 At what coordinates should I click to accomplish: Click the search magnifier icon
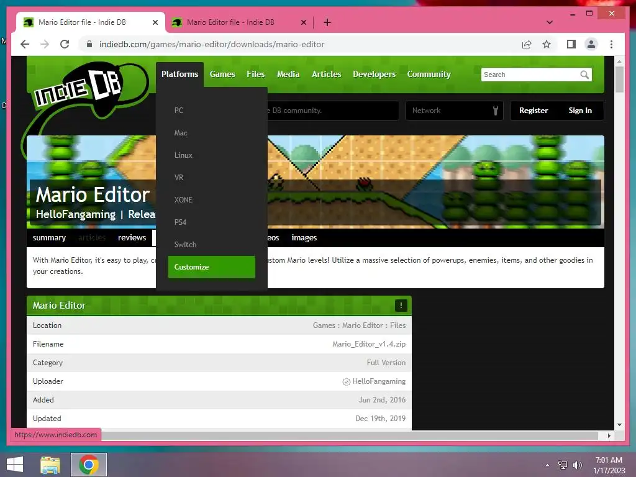(584, 75)
